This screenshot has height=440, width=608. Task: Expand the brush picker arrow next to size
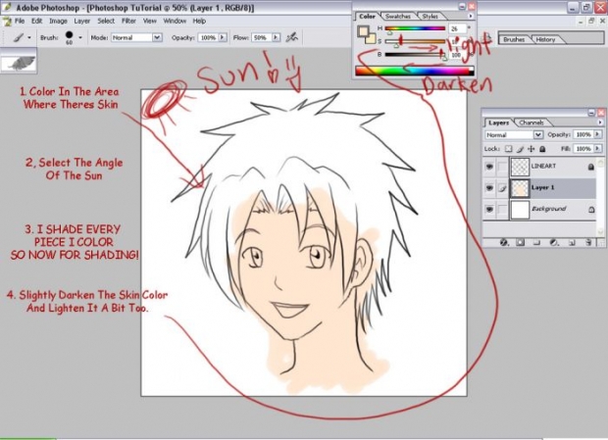pyautogui.click(x=80, y=37)
